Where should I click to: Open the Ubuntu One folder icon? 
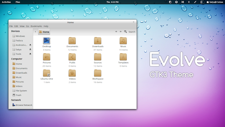(x=47, y=73)
